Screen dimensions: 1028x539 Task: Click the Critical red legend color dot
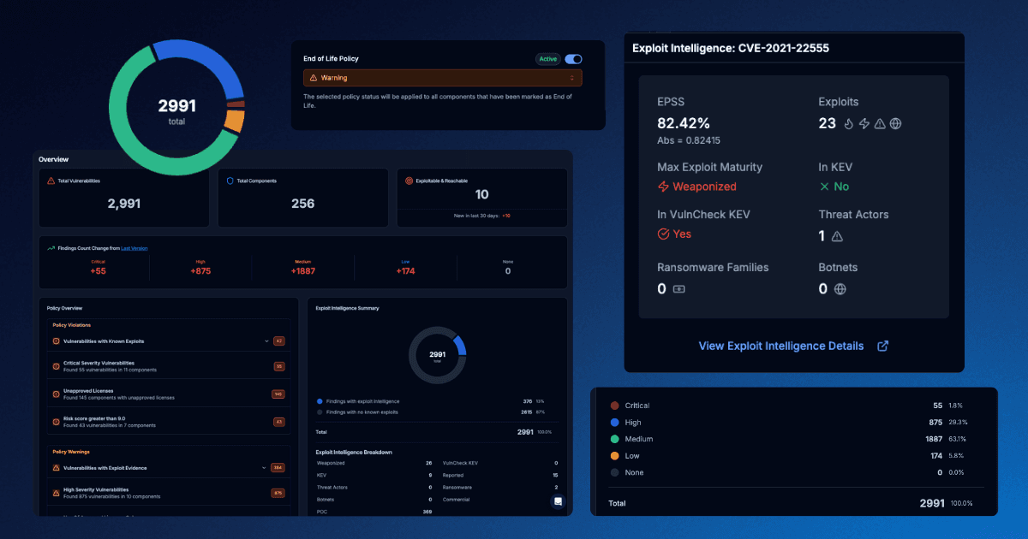pyautogui.click(x=613, y=406)
